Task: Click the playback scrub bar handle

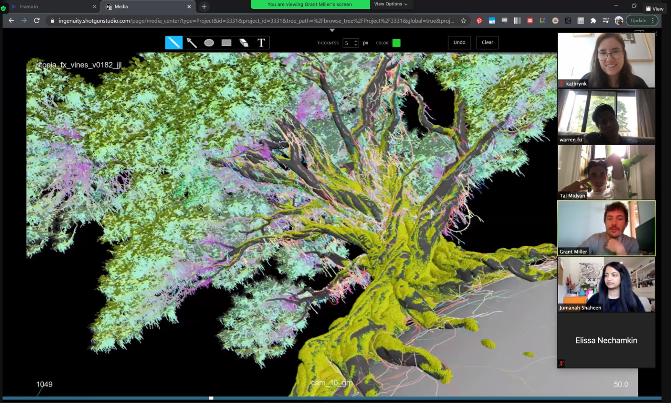Action: point(211,398)
